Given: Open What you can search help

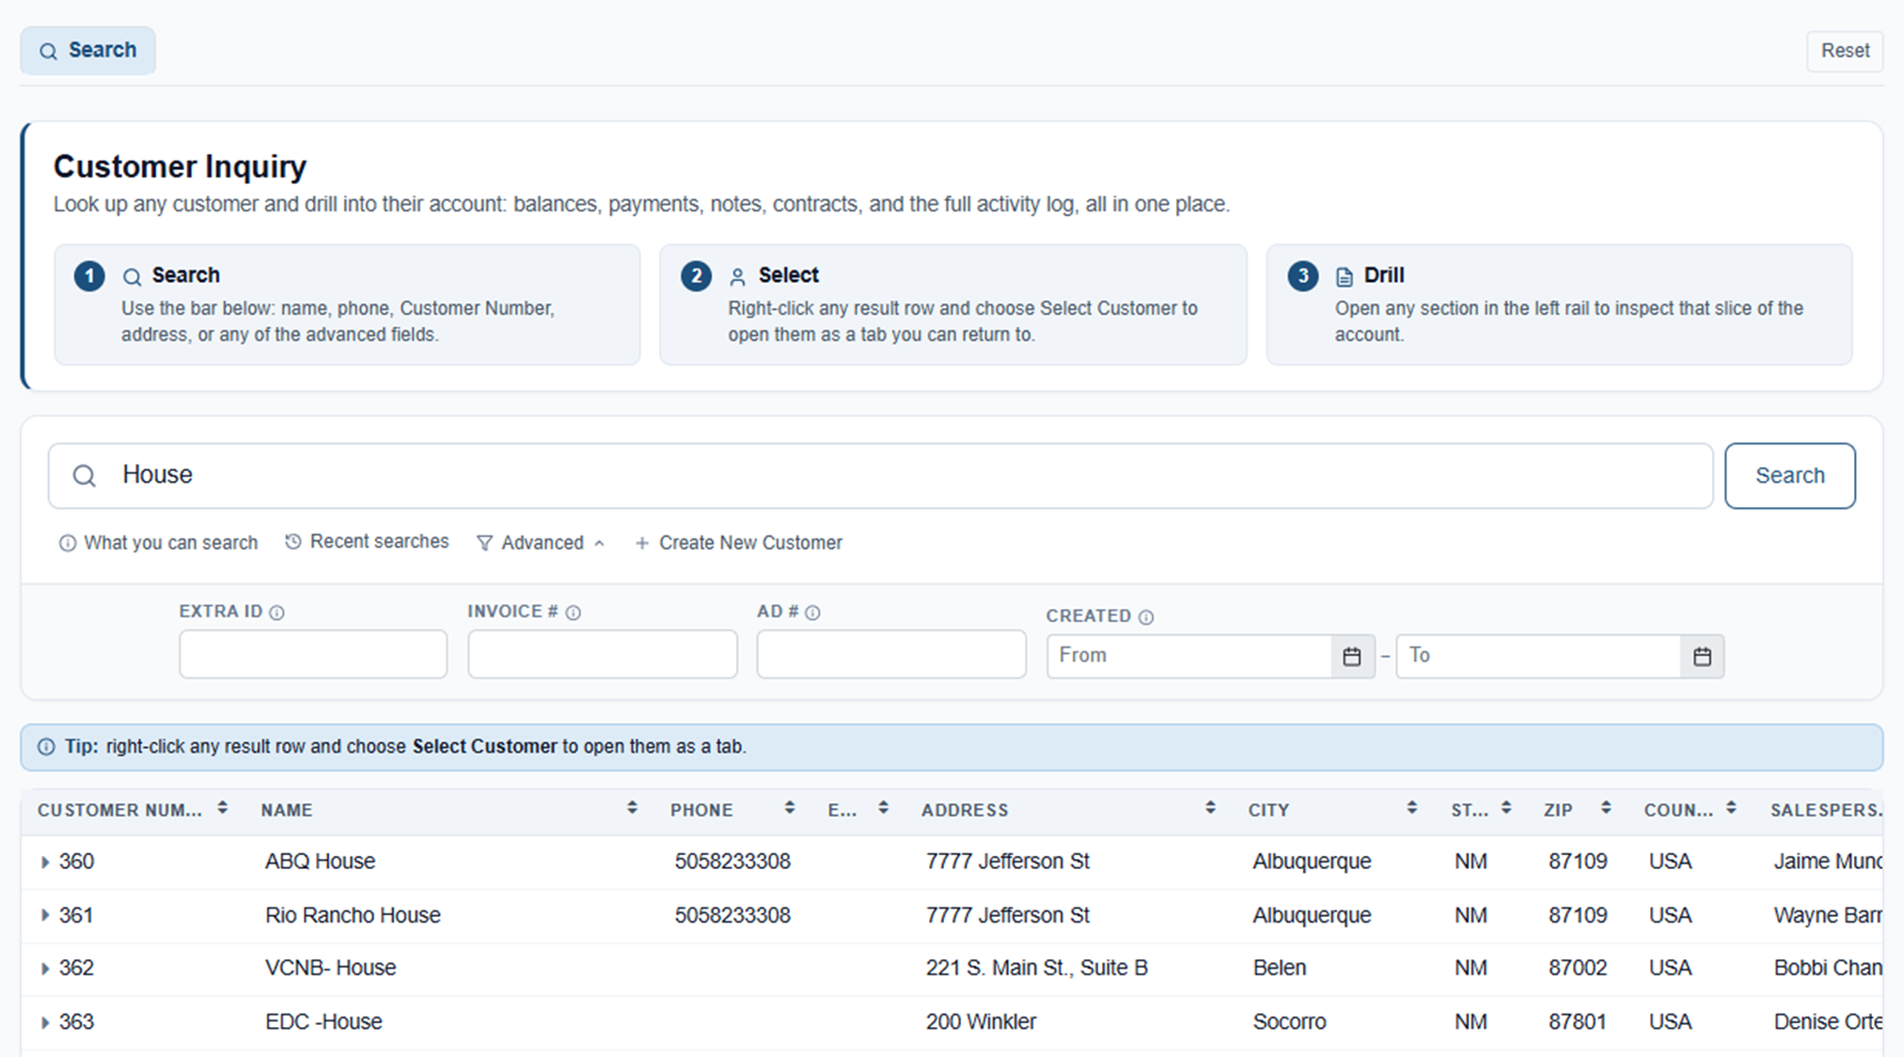Looking at the screenshot, I should 159,543.
